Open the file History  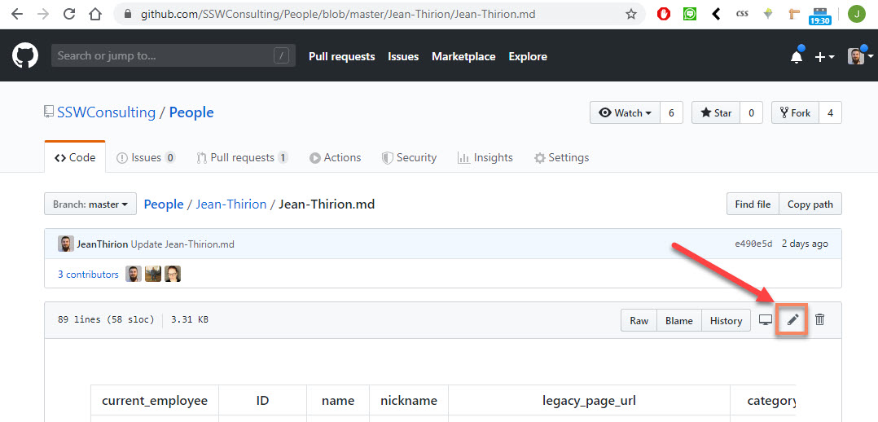click(x=726, y=320)
